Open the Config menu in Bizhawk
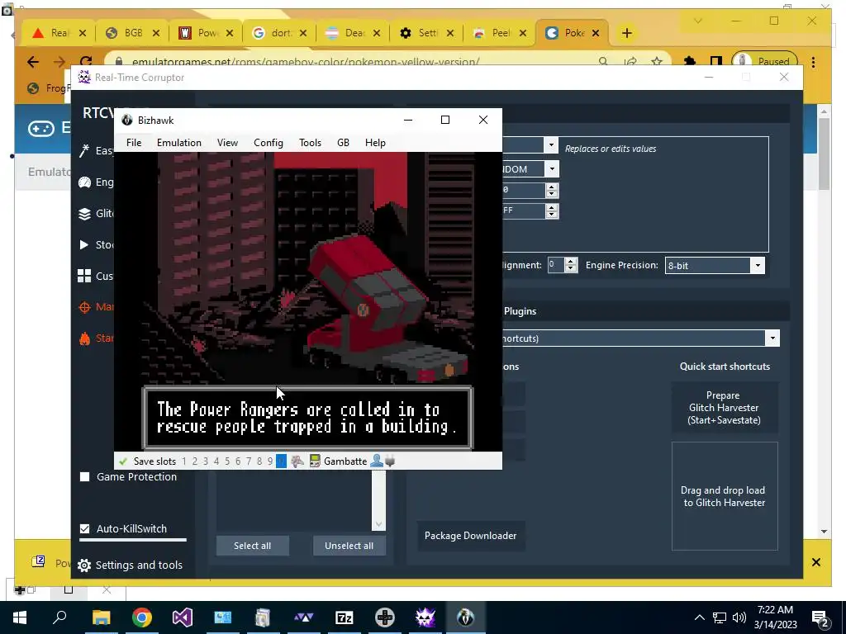Screen dimensions: 846x634 [269, 143]
